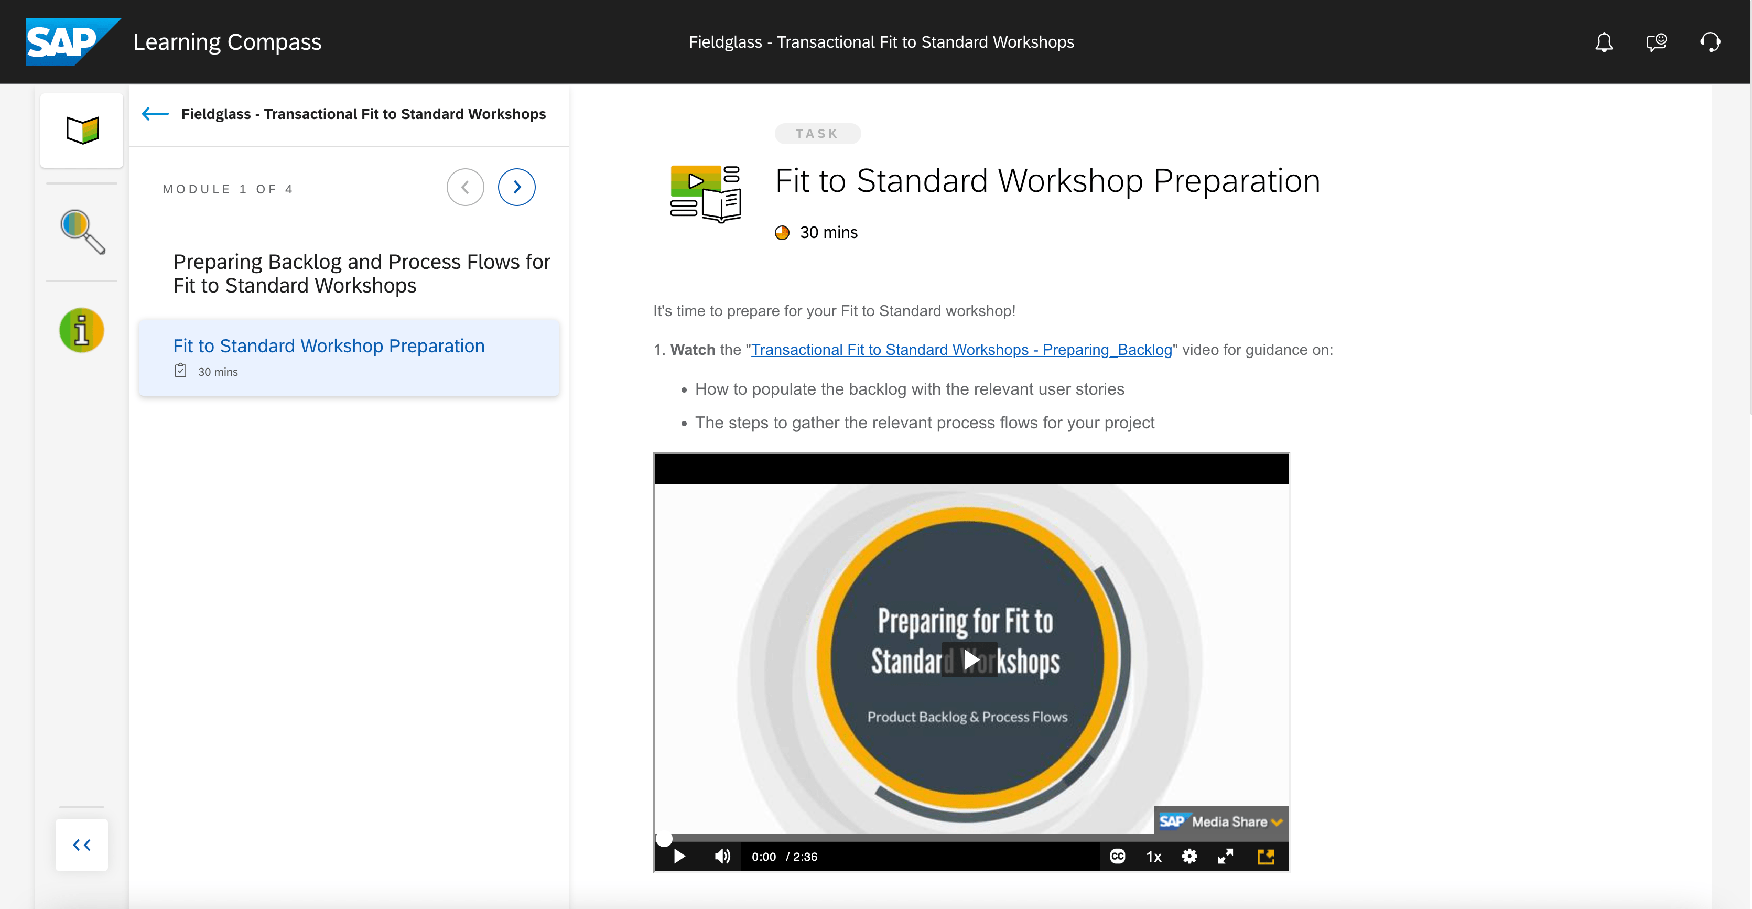The height and width of the screenshot is (909, 1752).
Task: Open the Preparing_Backlog video link
Action: 961,350
